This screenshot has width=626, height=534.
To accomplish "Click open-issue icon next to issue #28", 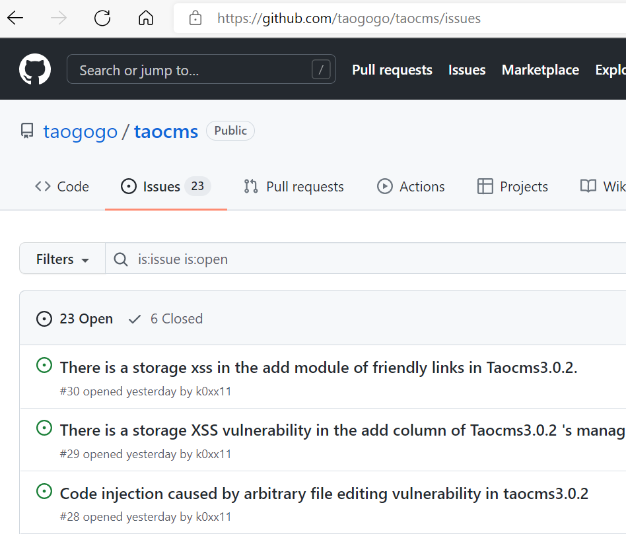I will click(x=44, y=491).
